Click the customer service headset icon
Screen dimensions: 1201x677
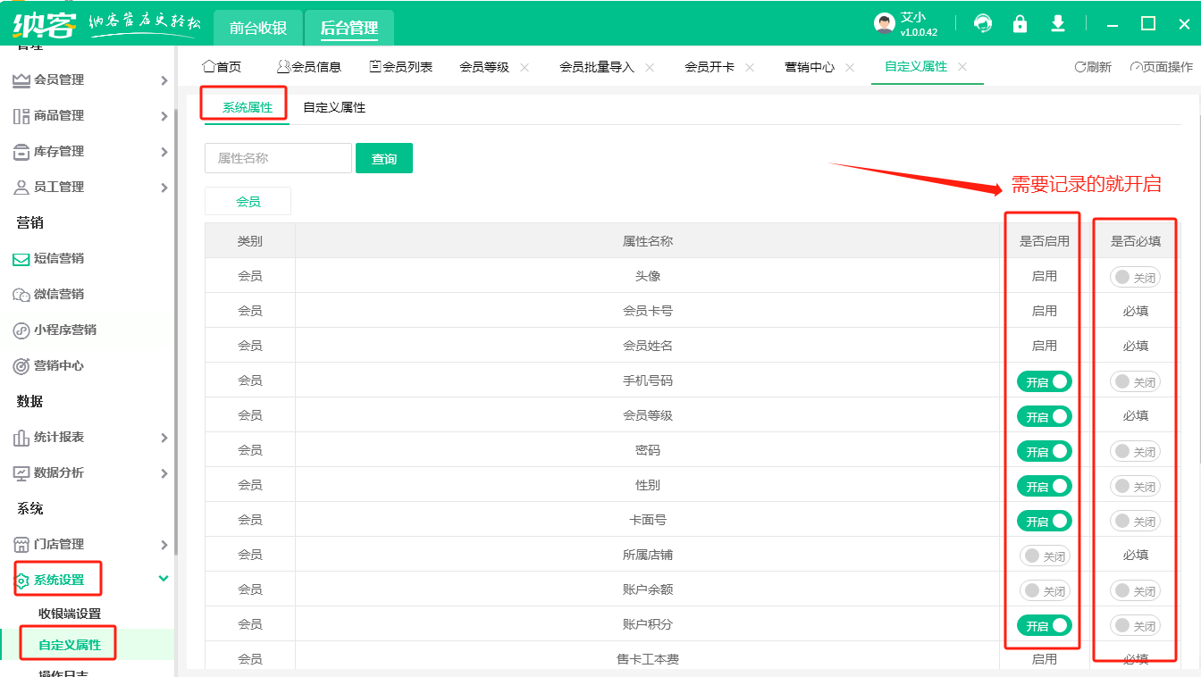point(983,24)
